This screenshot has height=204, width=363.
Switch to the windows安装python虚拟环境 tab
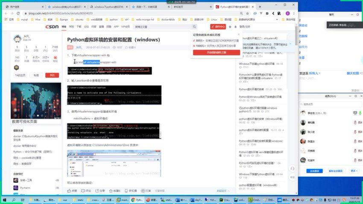[x=67, y=7]
